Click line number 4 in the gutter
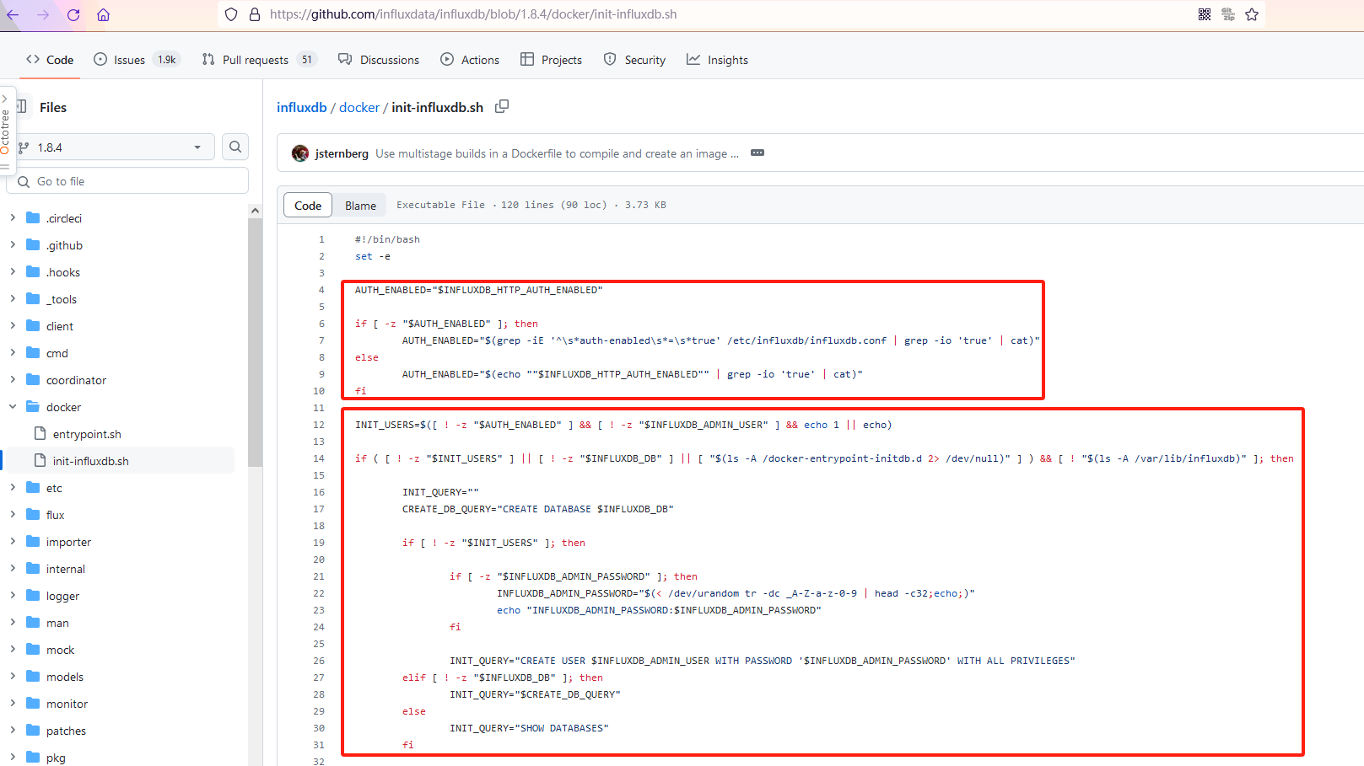 [321, 290]
